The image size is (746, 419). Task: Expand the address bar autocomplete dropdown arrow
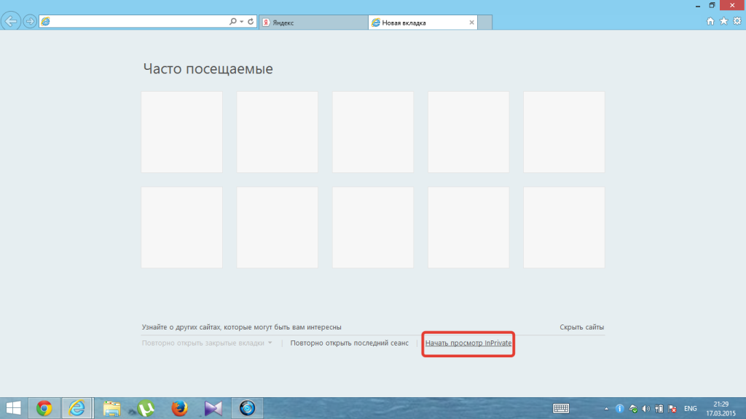(243, 22)
